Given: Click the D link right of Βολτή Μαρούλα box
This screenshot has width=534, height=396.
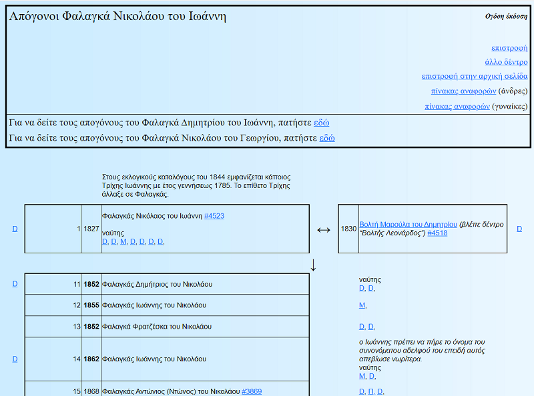Looking at the screenshot, I should tap(519, 229).
